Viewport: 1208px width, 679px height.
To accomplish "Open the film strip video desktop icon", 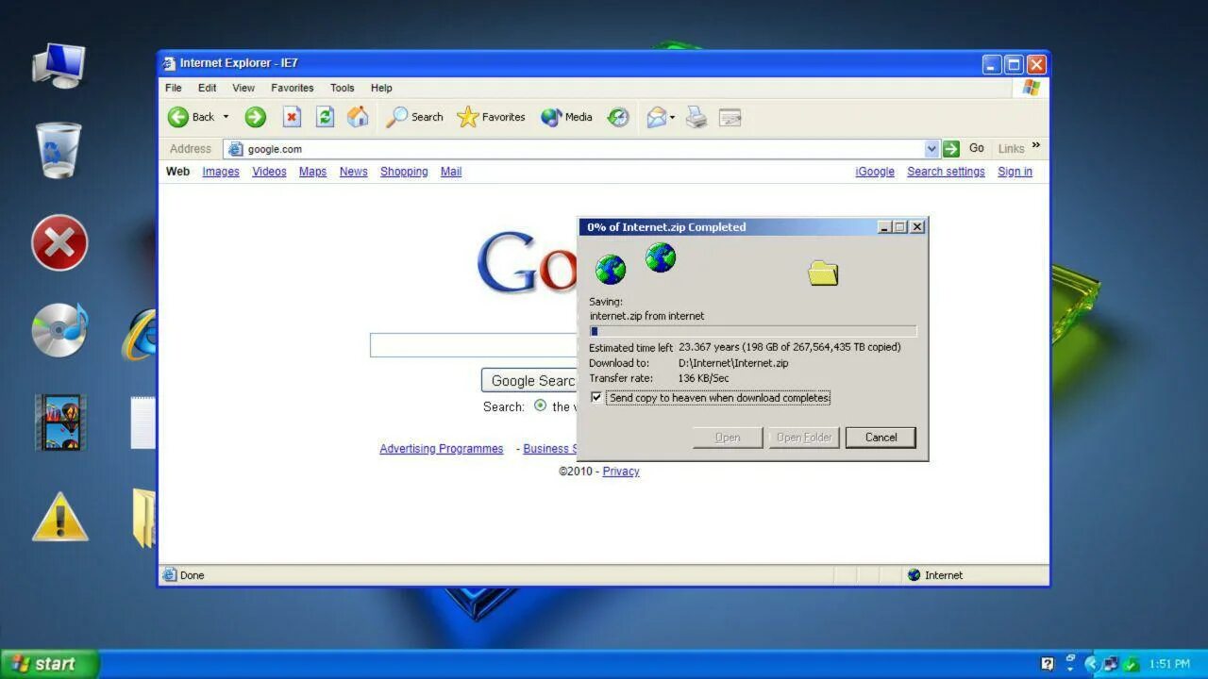I will [x=60, y=422].
